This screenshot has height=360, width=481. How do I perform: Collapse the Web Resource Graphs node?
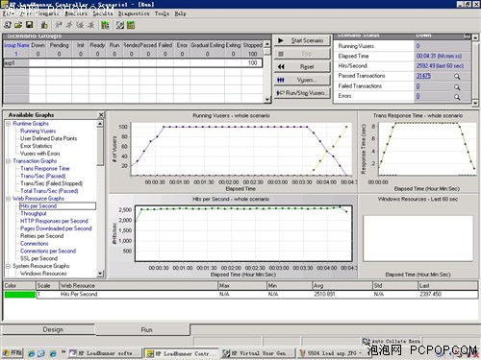tap(9, 199)
